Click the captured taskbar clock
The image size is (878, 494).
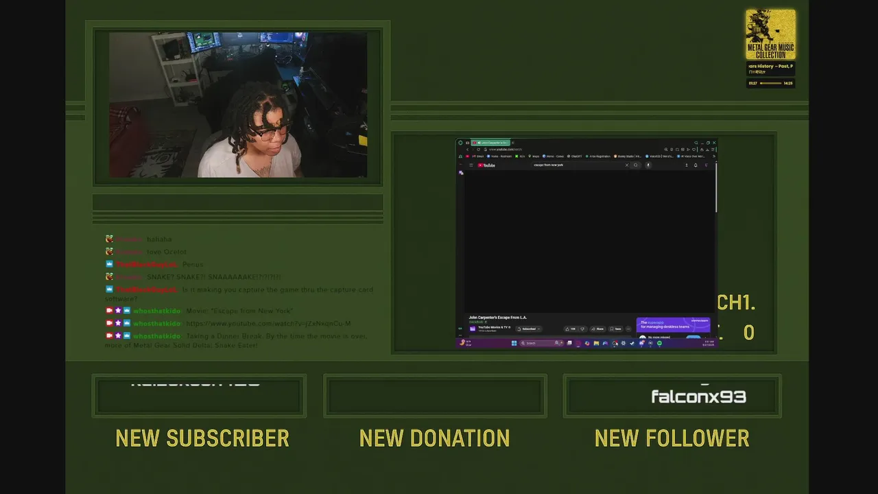pos(708,343)
